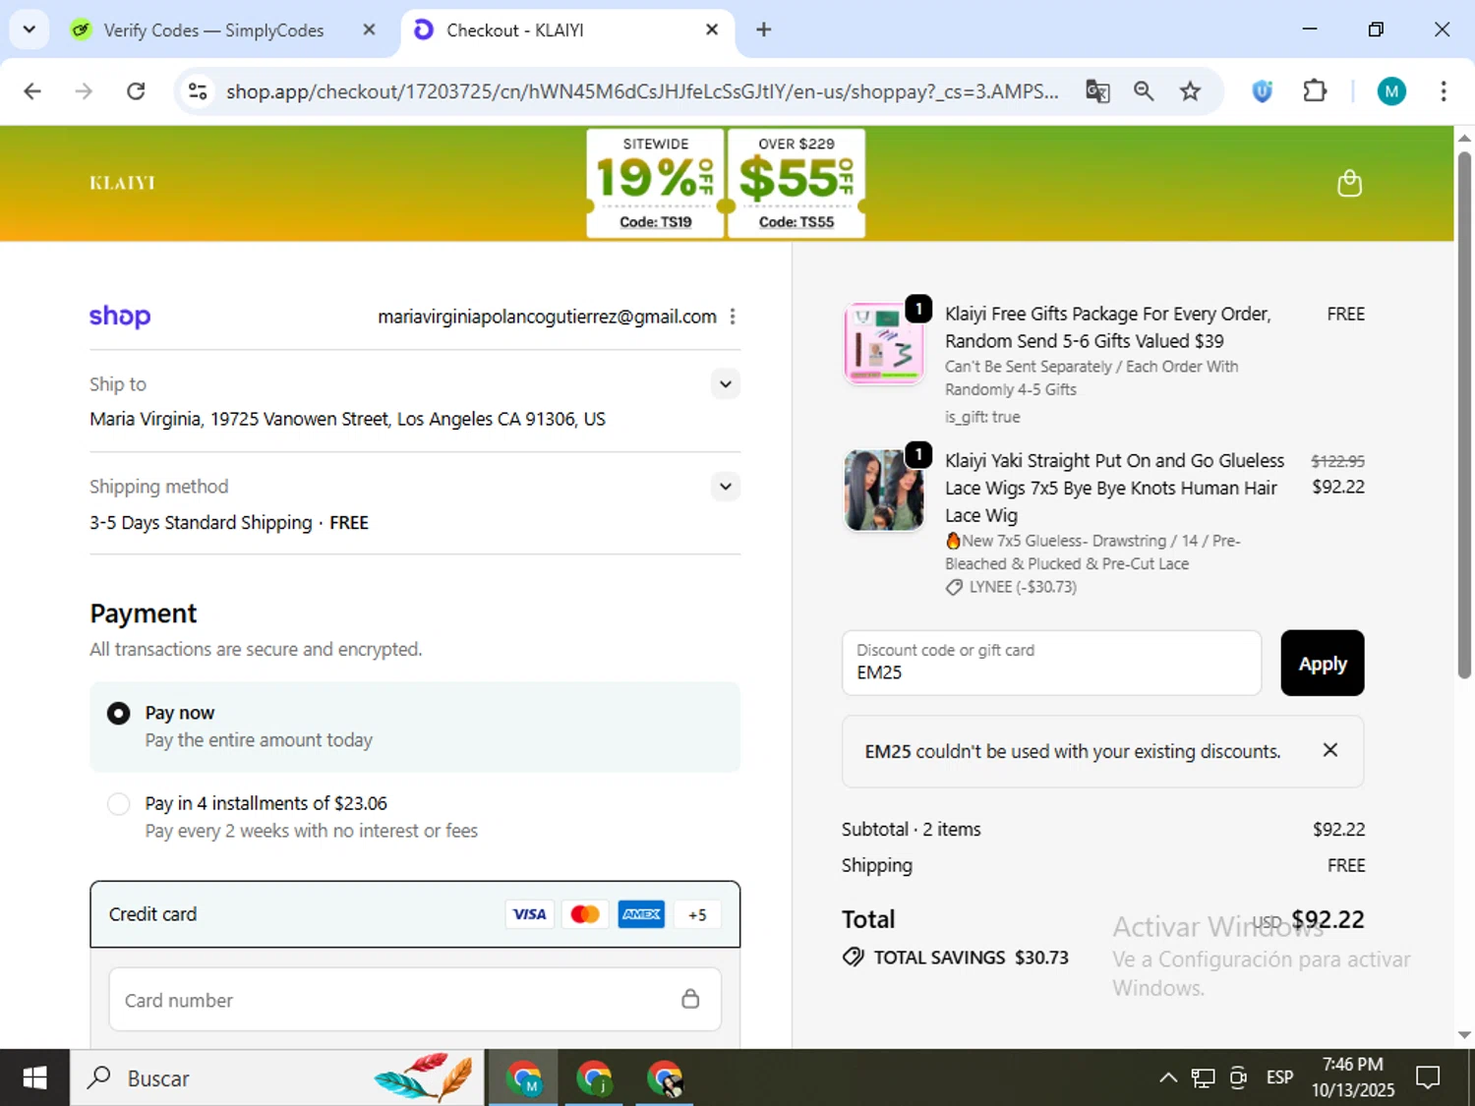Click the Shop Pay logo
Screen dimensions: 1475x1106
(120, 316)
